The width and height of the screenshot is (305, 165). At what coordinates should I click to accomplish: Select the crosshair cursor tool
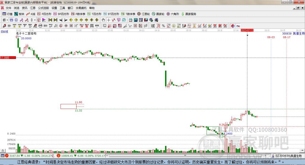[x=109, y=20]
